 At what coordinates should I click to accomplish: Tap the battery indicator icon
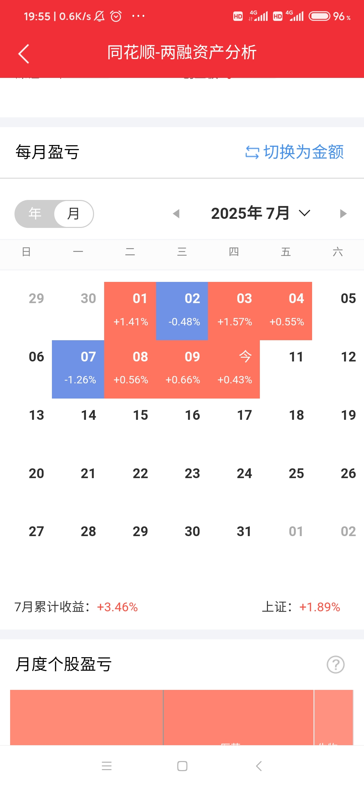click(319, 16)
